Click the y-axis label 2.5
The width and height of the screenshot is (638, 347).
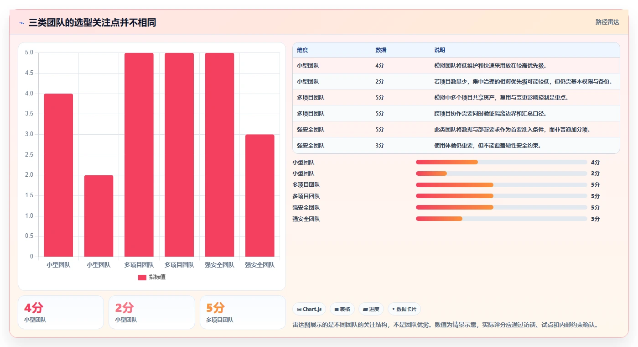29,155
